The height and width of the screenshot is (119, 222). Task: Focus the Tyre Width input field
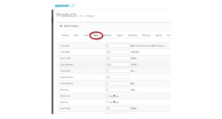click(x=118, y=52)
